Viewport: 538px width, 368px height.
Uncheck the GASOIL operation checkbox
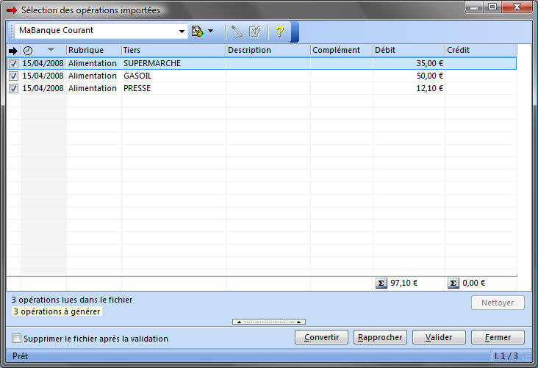13,76
